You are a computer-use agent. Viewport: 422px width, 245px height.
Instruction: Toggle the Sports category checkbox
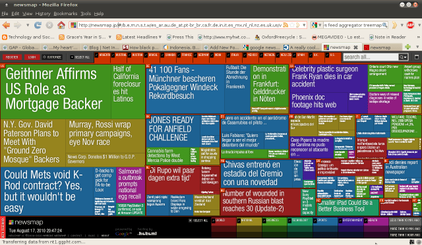[315, 221]
